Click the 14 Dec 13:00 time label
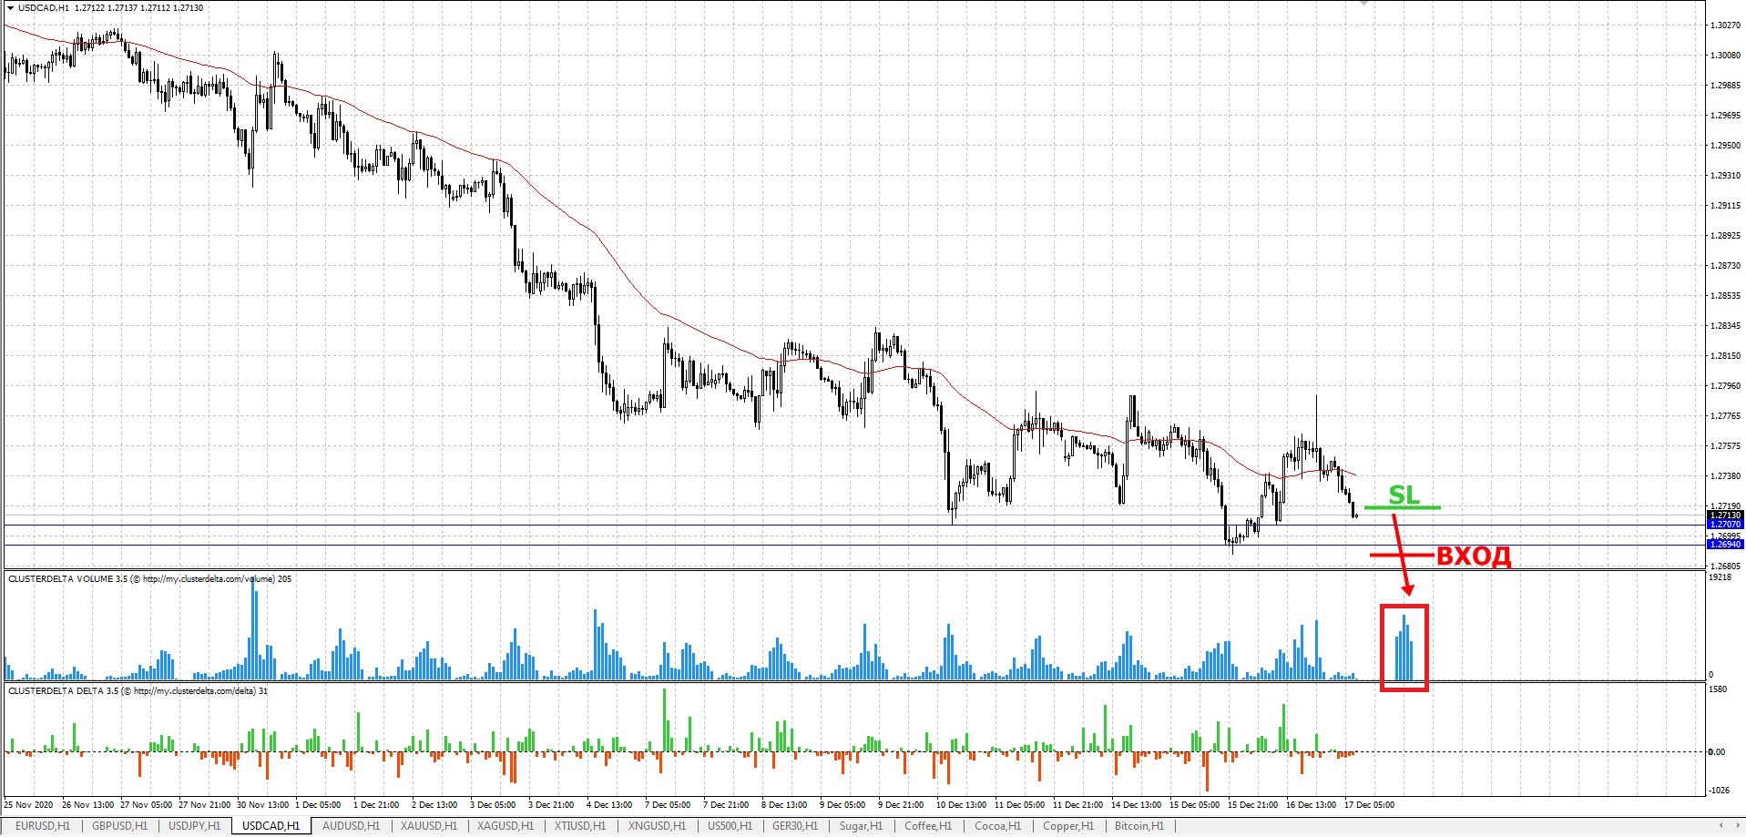This screenshot has width=1746, height=837. pyautogui.click(x=1136, y=805)
